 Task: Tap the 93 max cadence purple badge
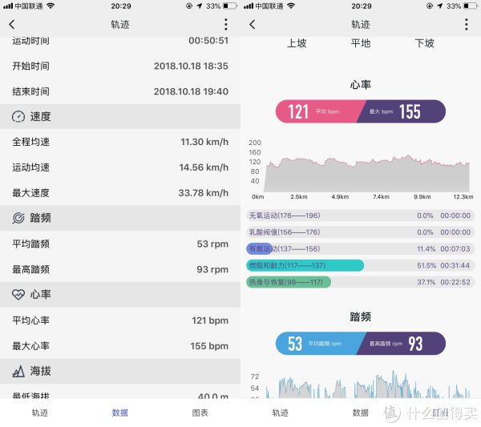tap(403, 344)
